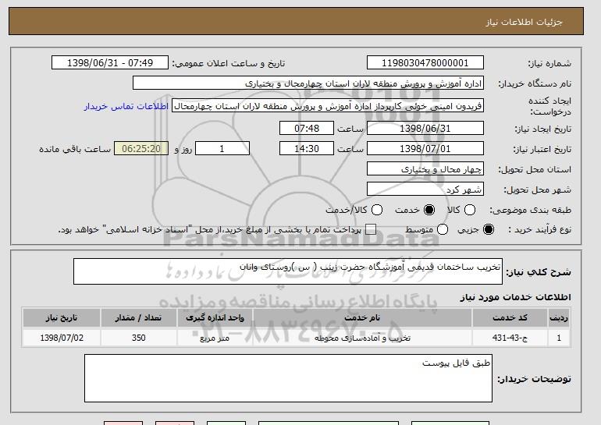
Task: Click service name تخریب و آماده‌سازی محوطه
Action: pyautogui.click(x=362, y=338)
